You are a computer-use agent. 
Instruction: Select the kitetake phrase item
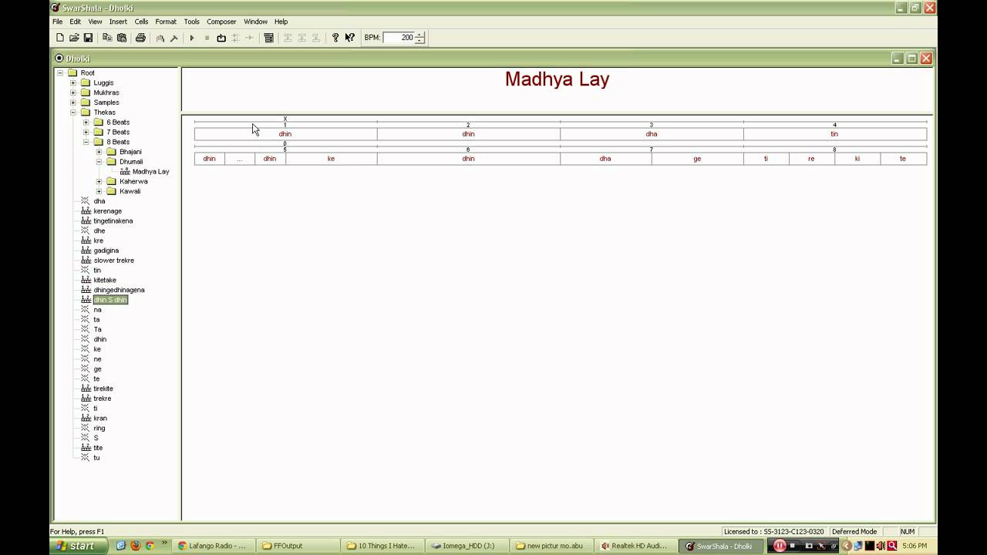[x=105, y=280]
